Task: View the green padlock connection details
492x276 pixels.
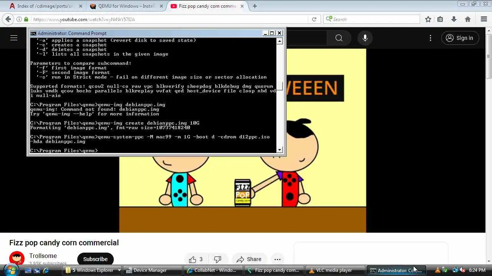Action: click(x=26, y=19)
